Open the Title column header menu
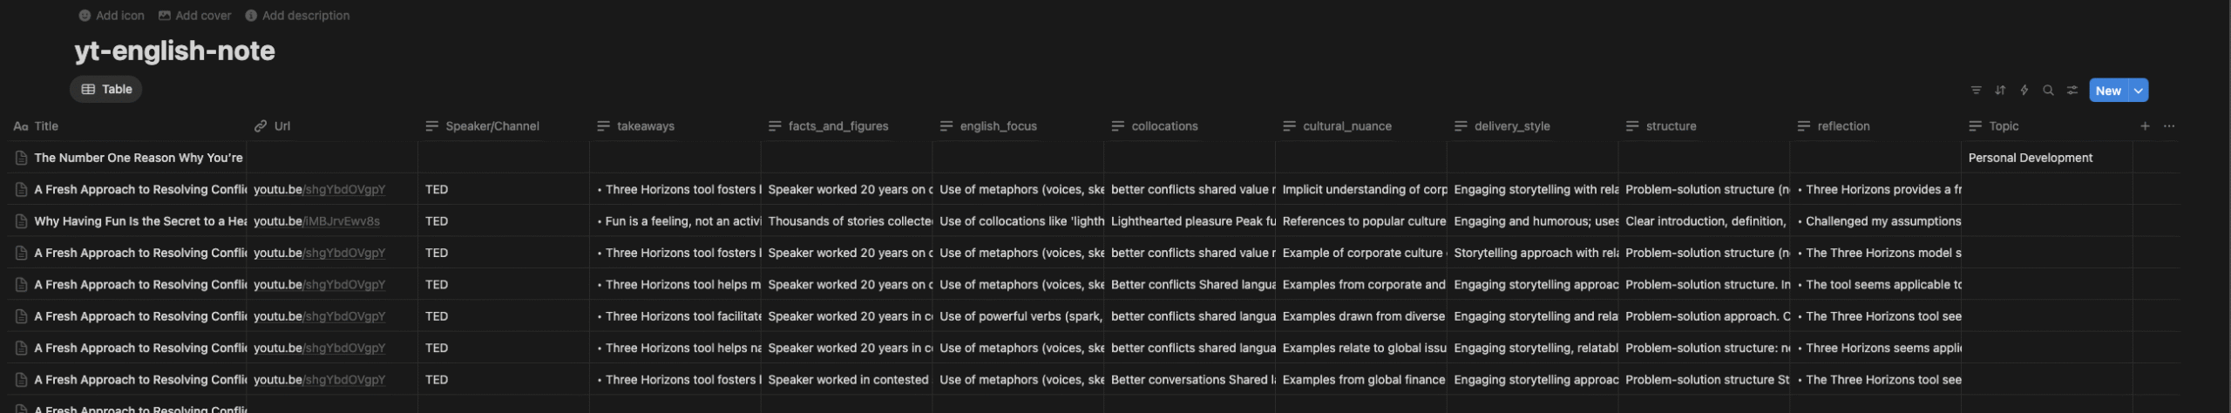The width and height of the screenshot is (2231, 413). [x=127, y=126]
